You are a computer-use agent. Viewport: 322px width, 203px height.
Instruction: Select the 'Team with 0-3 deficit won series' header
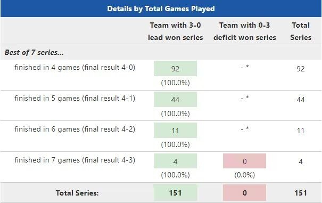[x=245, y=31]
